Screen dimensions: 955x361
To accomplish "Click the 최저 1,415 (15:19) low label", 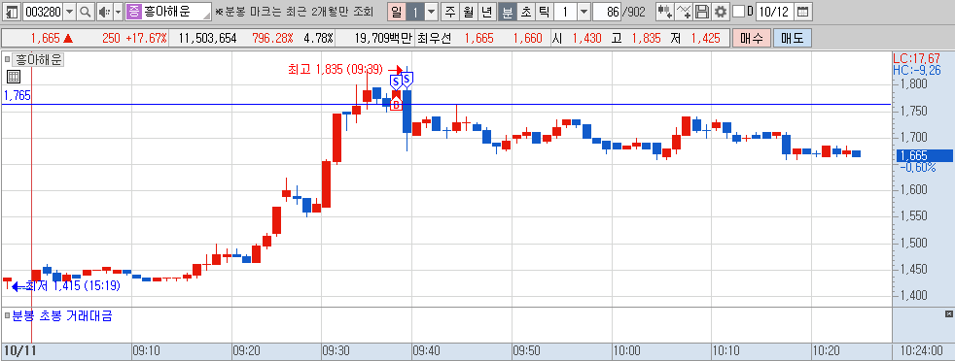I will tap(72, 285).
